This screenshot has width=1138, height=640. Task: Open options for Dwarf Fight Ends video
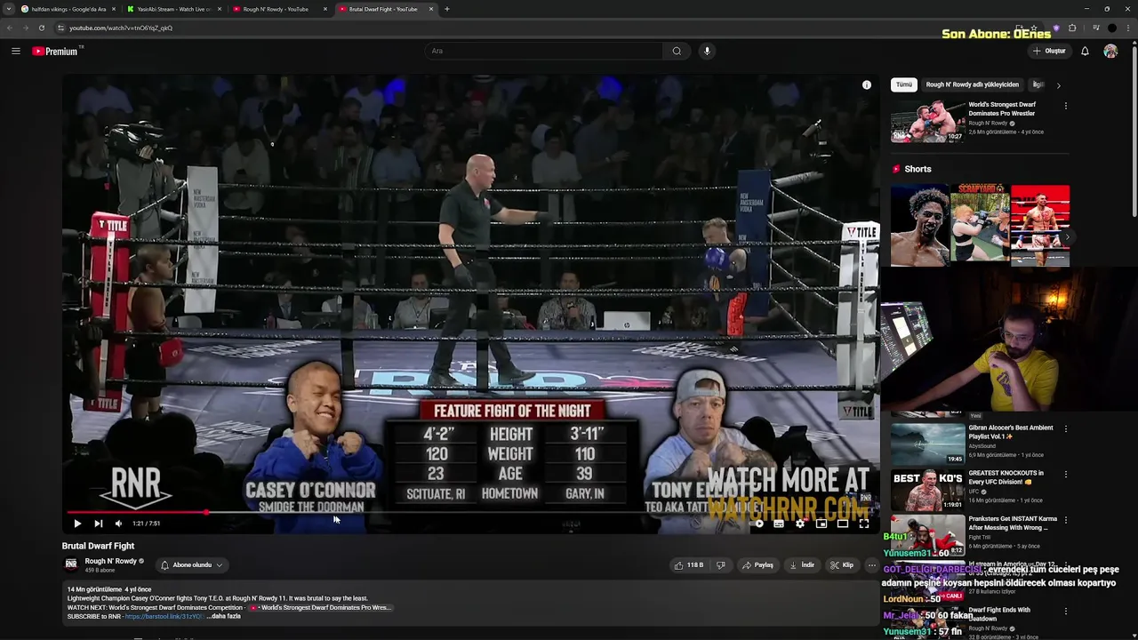[x=1066, y=612]
